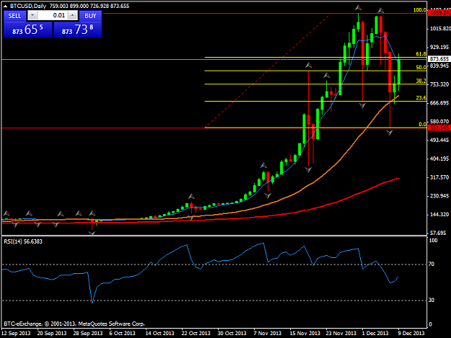The height and width of the screenshot is (338, 451).
Task: Collapse the one-click trading panel triangle
Action: point(5,6)
